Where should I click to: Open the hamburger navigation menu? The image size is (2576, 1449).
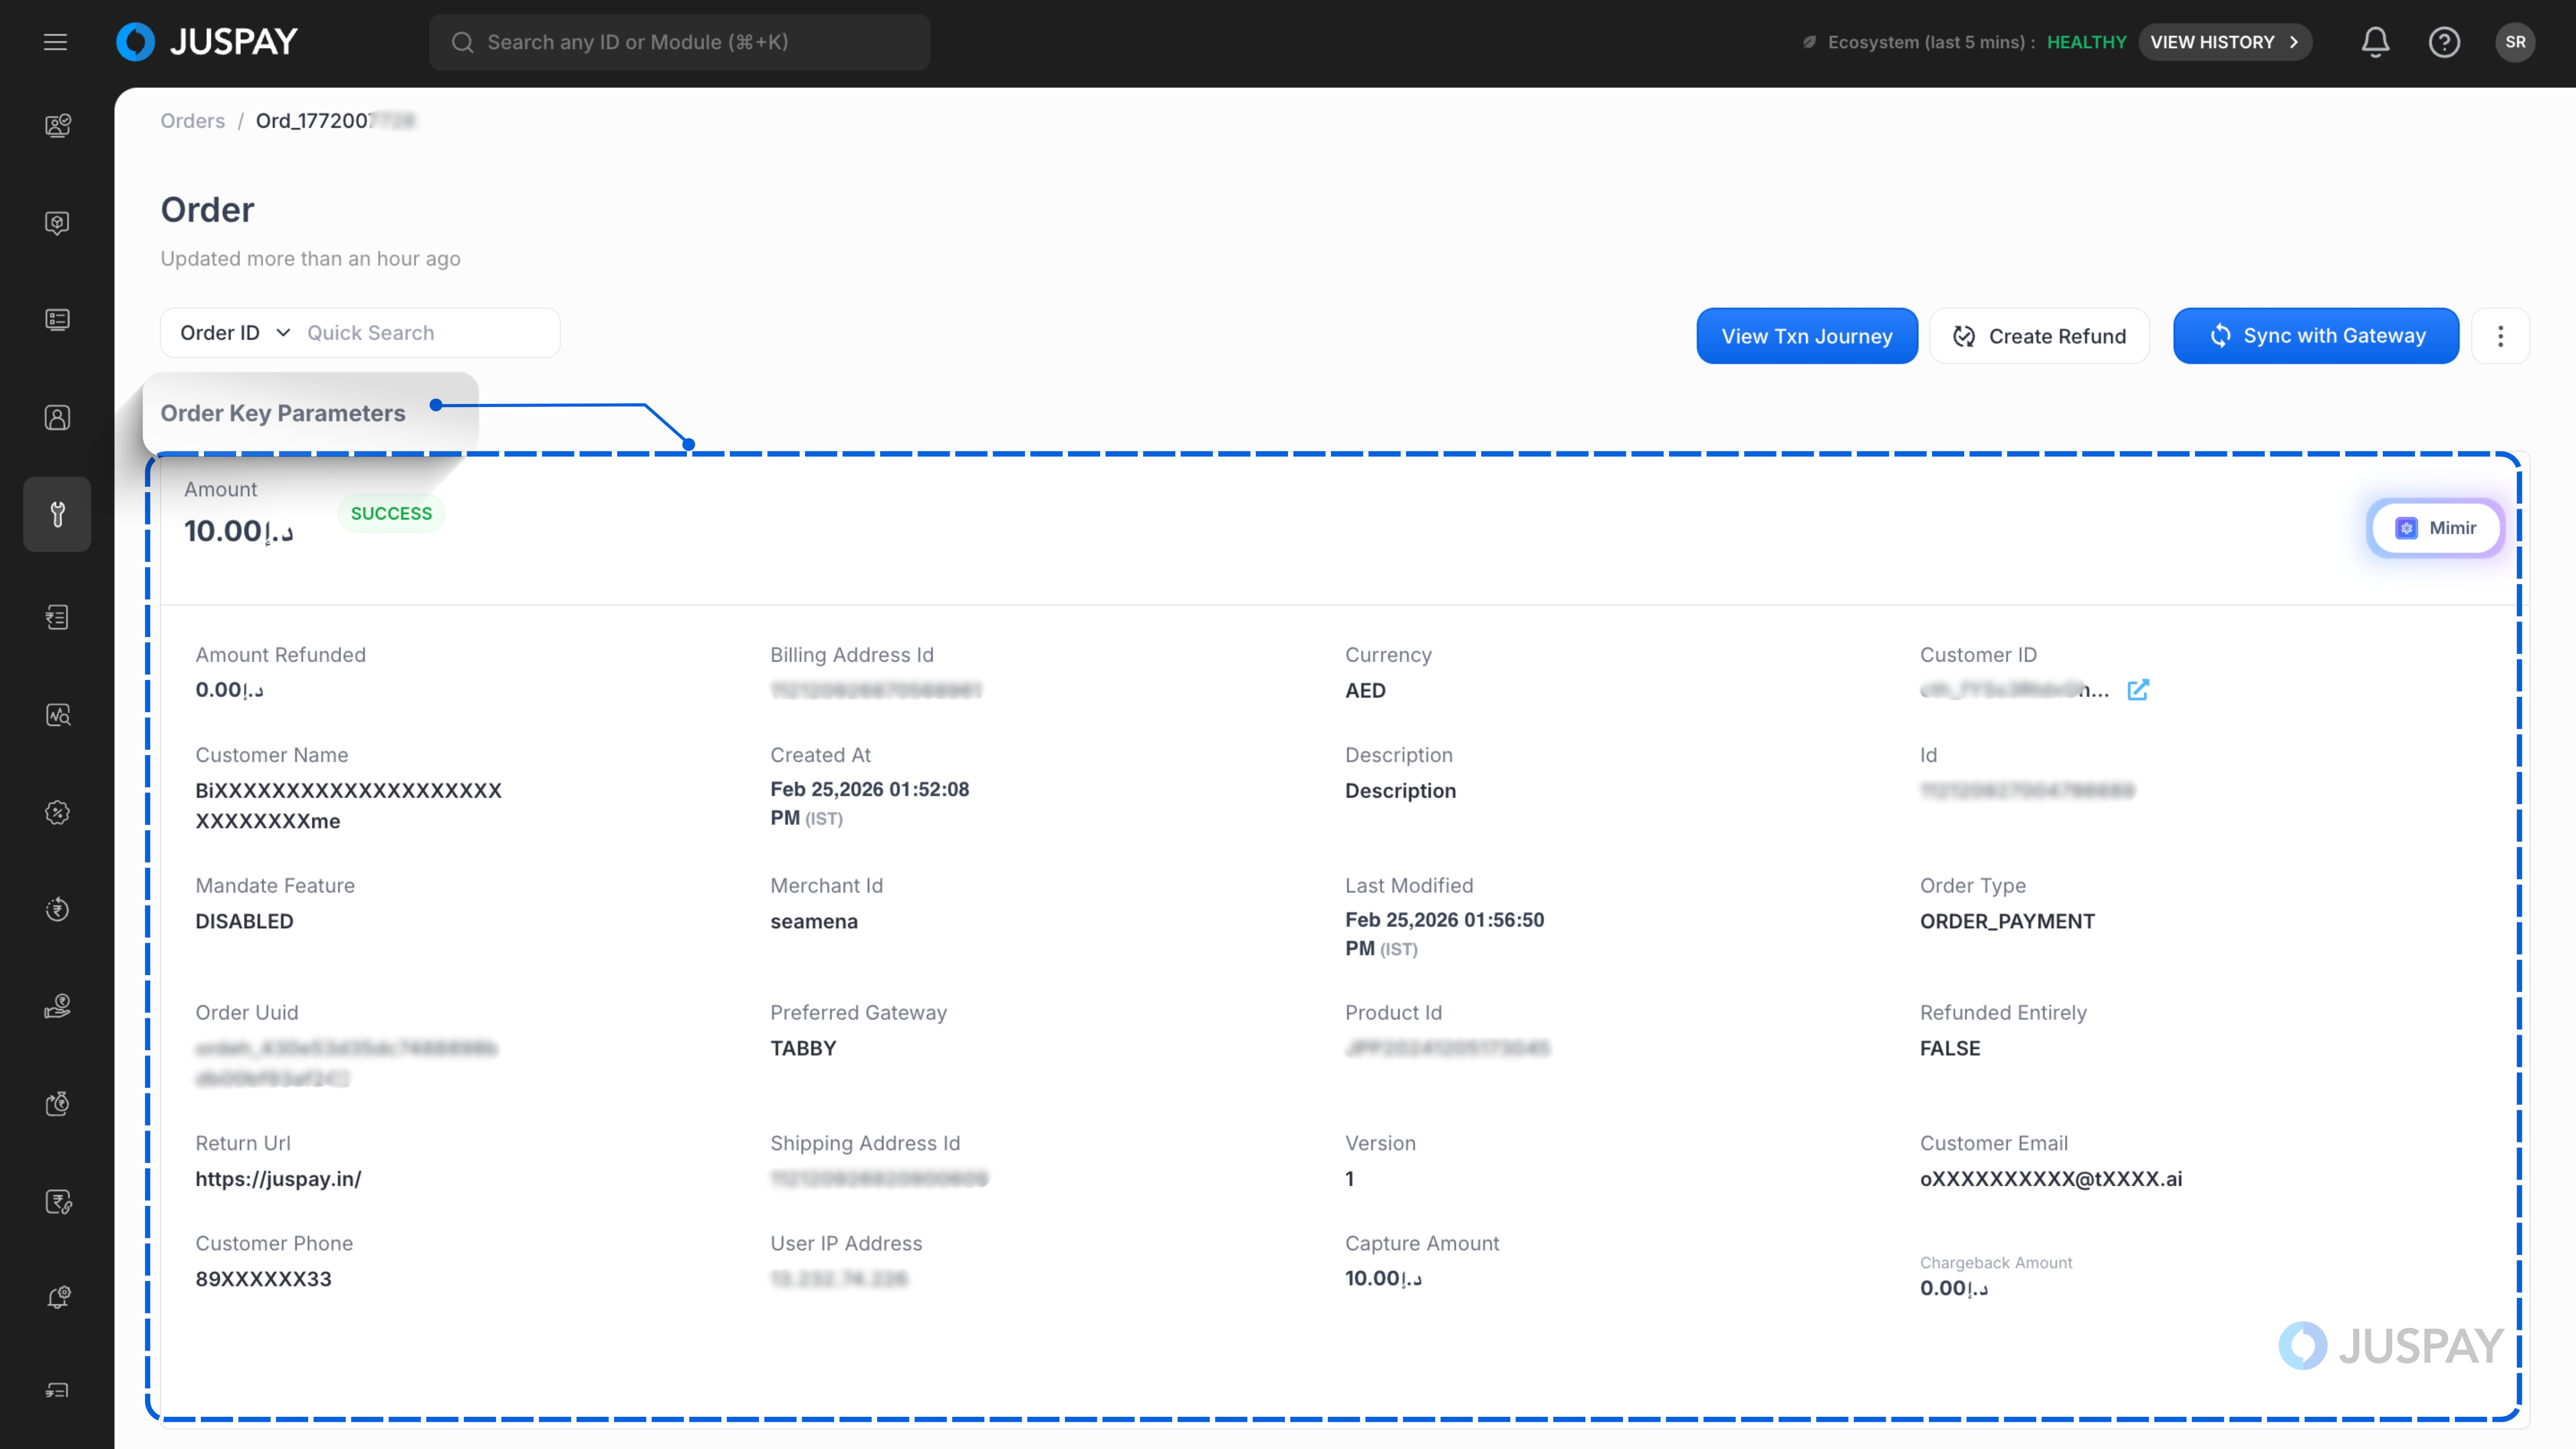(55, 42)
